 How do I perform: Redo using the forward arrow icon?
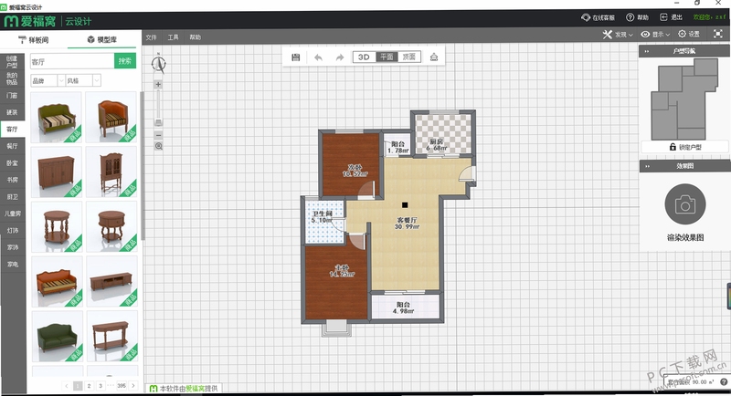[340, 57]
